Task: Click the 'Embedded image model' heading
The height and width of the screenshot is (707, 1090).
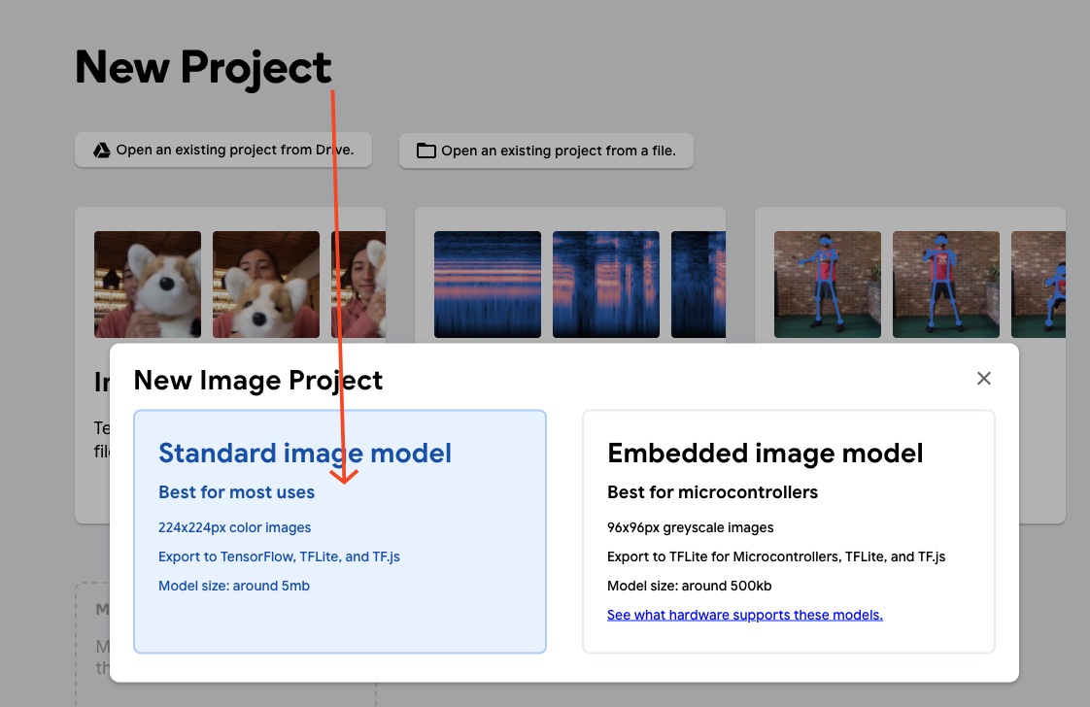Action: pos(766,454)
